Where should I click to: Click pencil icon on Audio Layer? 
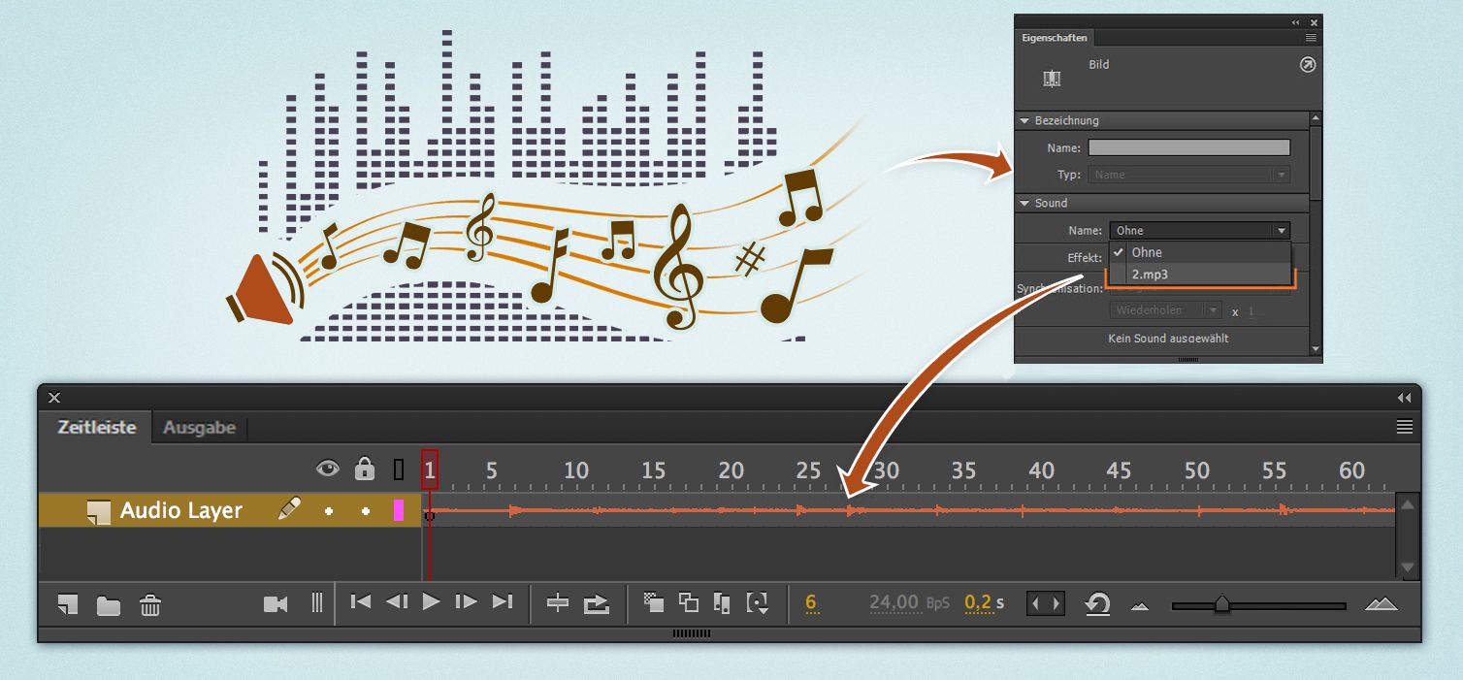[x=289, y=508]
